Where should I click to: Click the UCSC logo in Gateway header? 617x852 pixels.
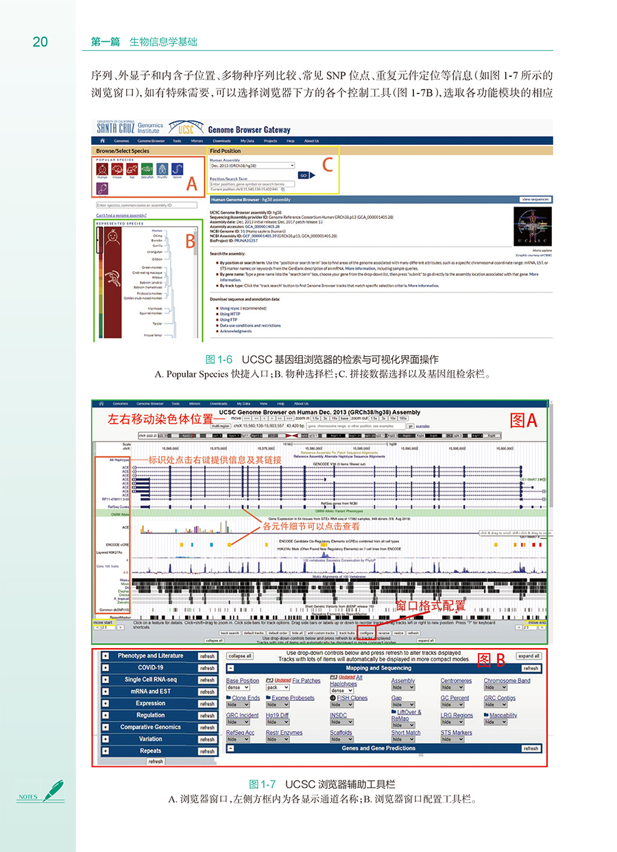click(x=186, y=128)
